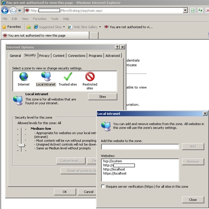Click the Internet Options help question mark
The width and height of the screenshot is (209, 209).
coord(117,47)
